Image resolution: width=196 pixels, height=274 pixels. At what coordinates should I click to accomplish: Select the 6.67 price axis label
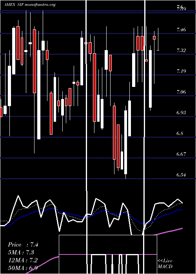click(x=181, y=154)
